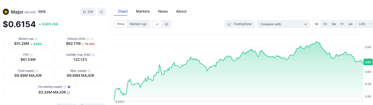The image size is (373, 105).
Task: Toggle the LOG scale option
Action: [362, 24]
